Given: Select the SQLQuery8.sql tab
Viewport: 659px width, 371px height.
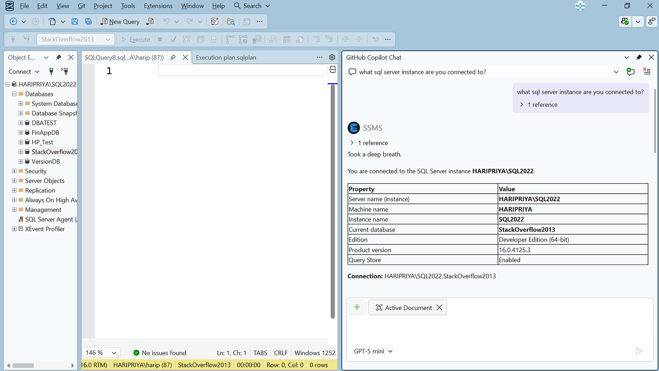Looking at the screenshot, I should (x=124, y=57).
